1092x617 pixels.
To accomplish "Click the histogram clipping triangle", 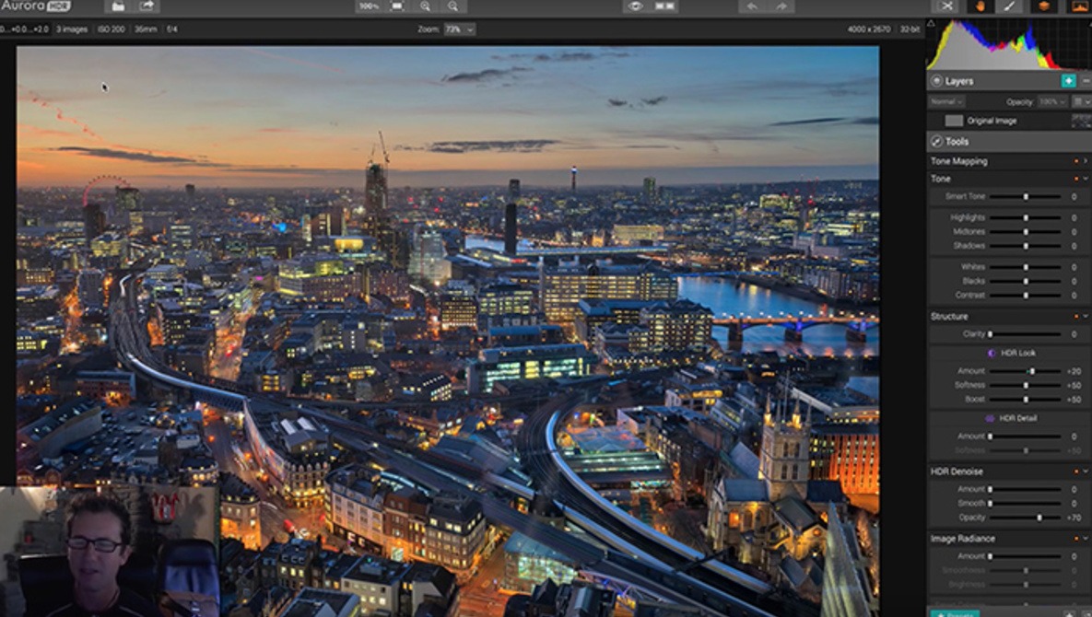I will pos(931,24).
